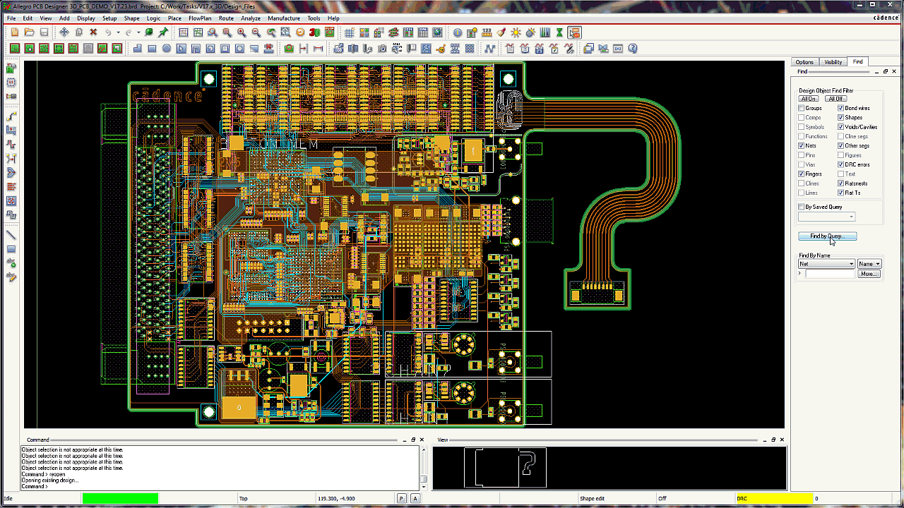
Task: Click the undo arrow icon
Action: pyautogui.click(x=108, y=32)
